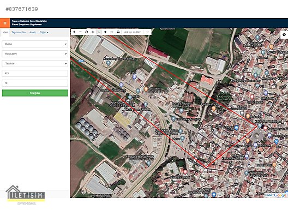Select the measure distance tool
The image size is (288, 216).
112,32
